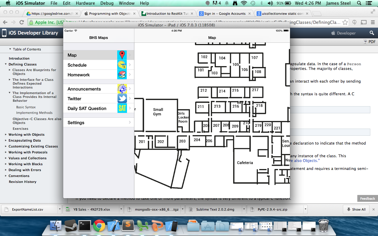Bookmark page with star icon
The width and height of the screenshot is (378, 236).
click(345, 22)
